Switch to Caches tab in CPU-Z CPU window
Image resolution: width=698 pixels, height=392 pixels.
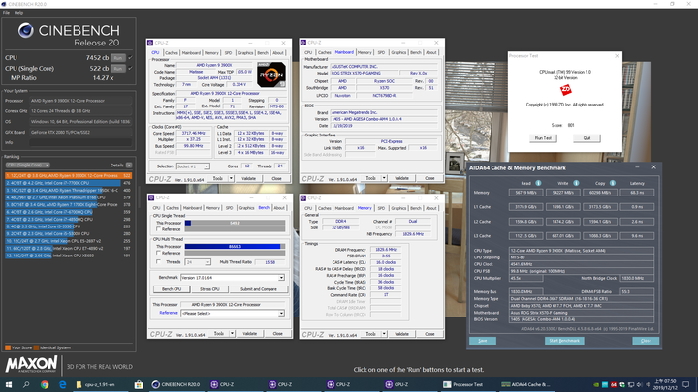[171, 53]
